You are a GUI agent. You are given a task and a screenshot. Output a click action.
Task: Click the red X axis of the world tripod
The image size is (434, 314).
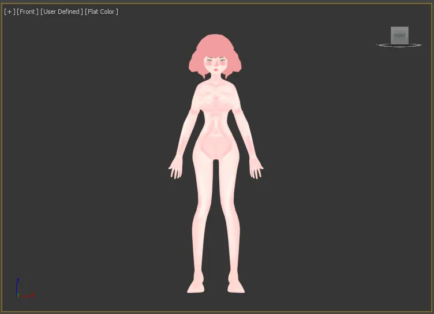pos(28,296)
